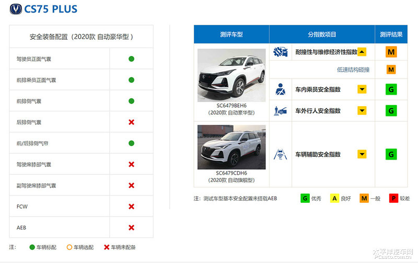The width and height of the screenshot is (418, 263).
Task: Click the FCW row label
Action: pyautogui.click(x=22, y=207)
